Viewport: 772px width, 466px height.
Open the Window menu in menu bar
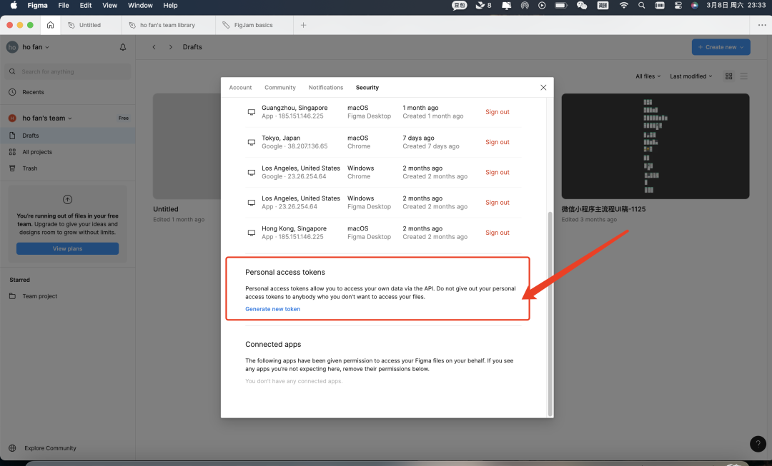click(x=140, y=5)
